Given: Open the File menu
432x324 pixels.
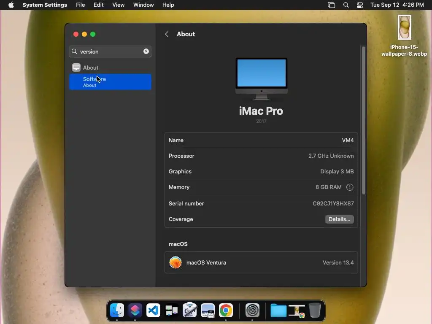Looking at the screenshot, I should click(x=81, y=5).
